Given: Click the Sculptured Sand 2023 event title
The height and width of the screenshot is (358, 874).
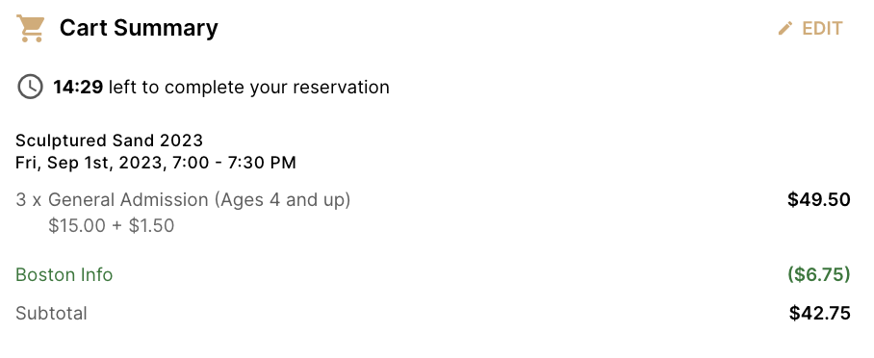Looking at the screenshot, I should point(110,140).
